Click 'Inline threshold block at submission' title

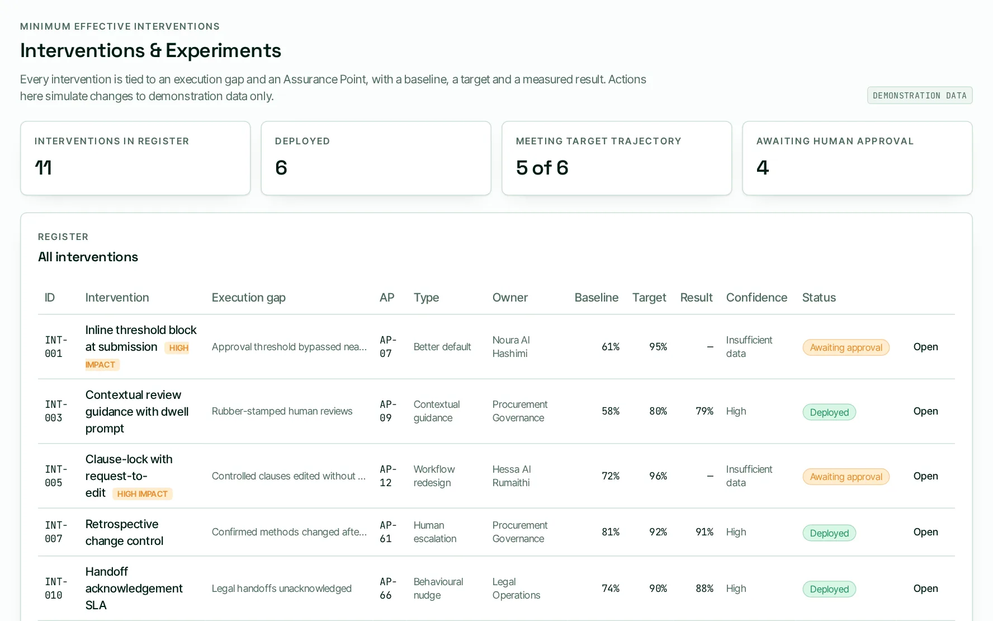click(141, 338)
